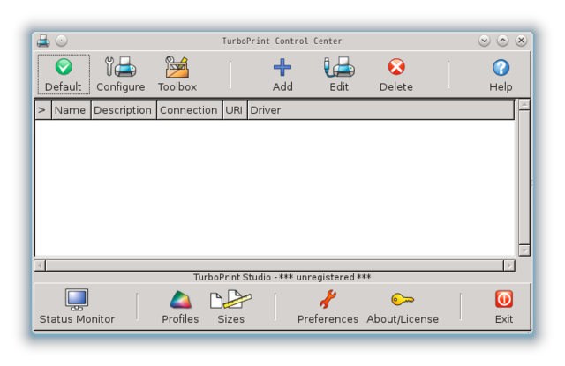Close the TurboPrint Control Center window
The width and height of the screenshot is (565, 366).
tap(521, 41)
